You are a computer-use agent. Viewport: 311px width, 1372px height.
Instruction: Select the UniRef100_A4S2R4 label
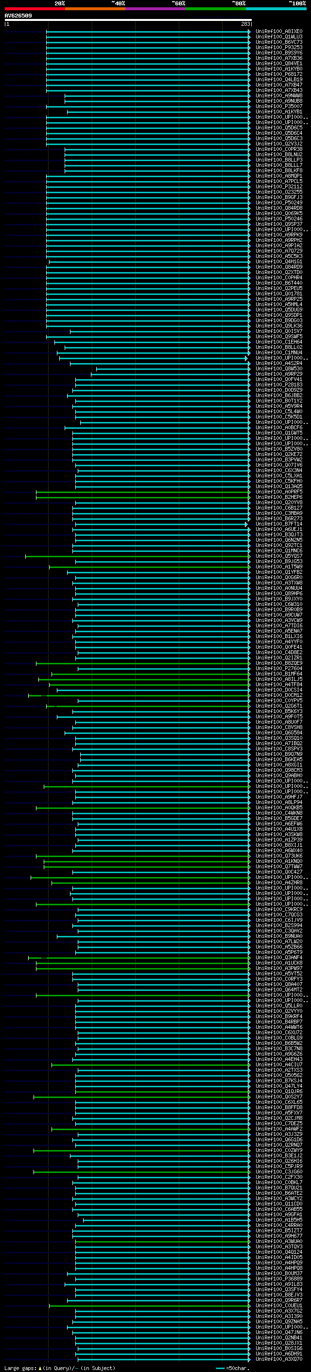279,363
